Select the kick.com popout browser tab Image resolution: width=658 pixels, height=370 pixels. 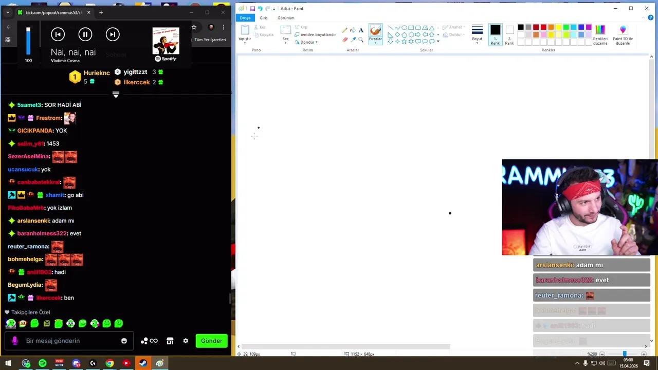[53, 12]
